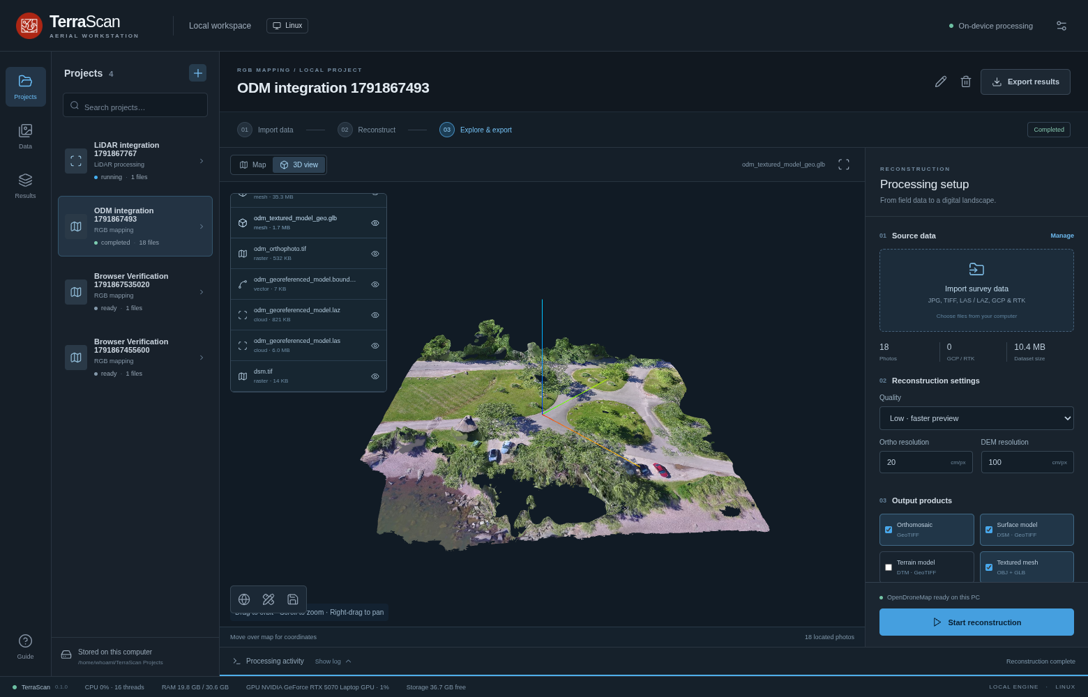This screenshot has width=1088, height=697.
Task: Click the import survey data folder icon
Action: coord(976,269)
